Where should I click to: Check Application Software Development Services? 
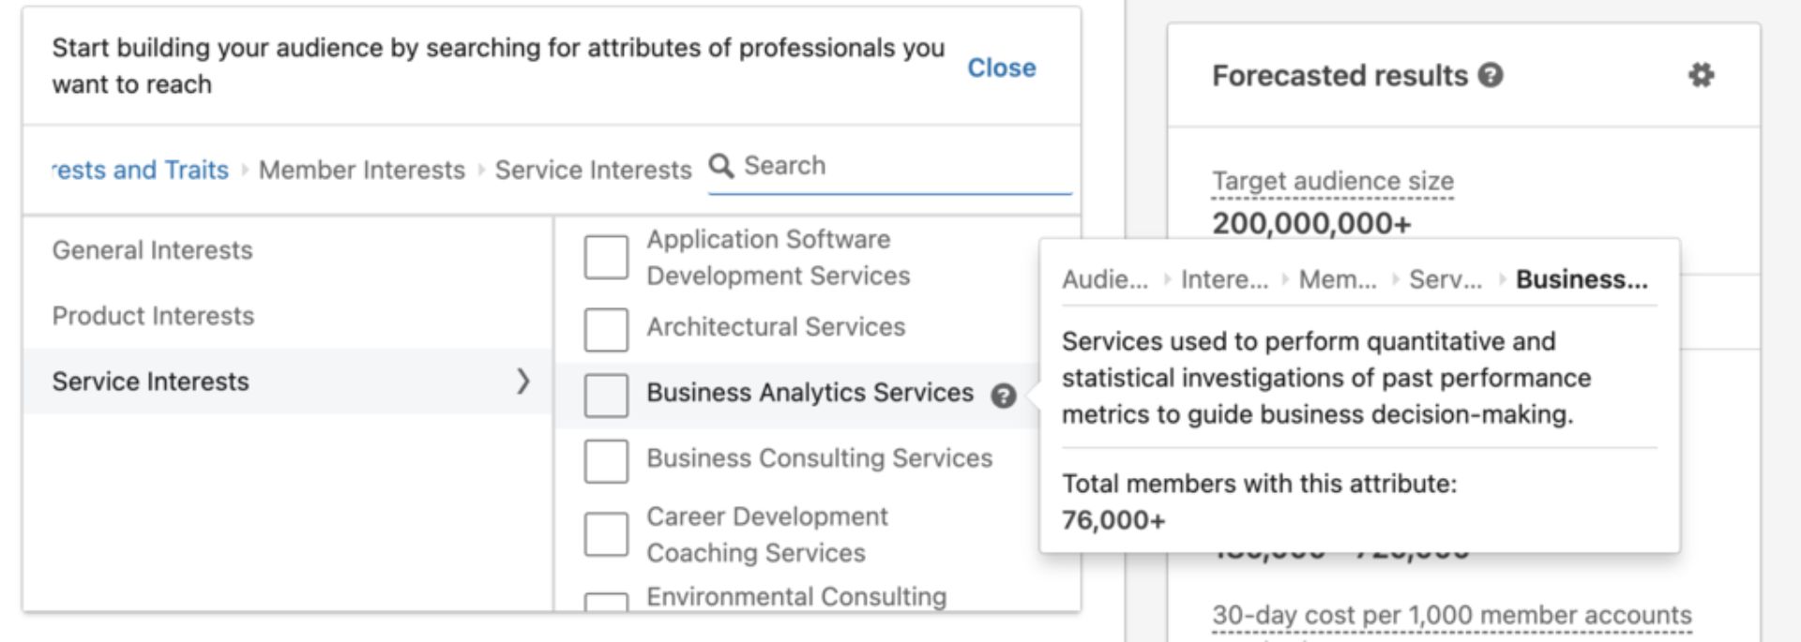coord(605,255)
